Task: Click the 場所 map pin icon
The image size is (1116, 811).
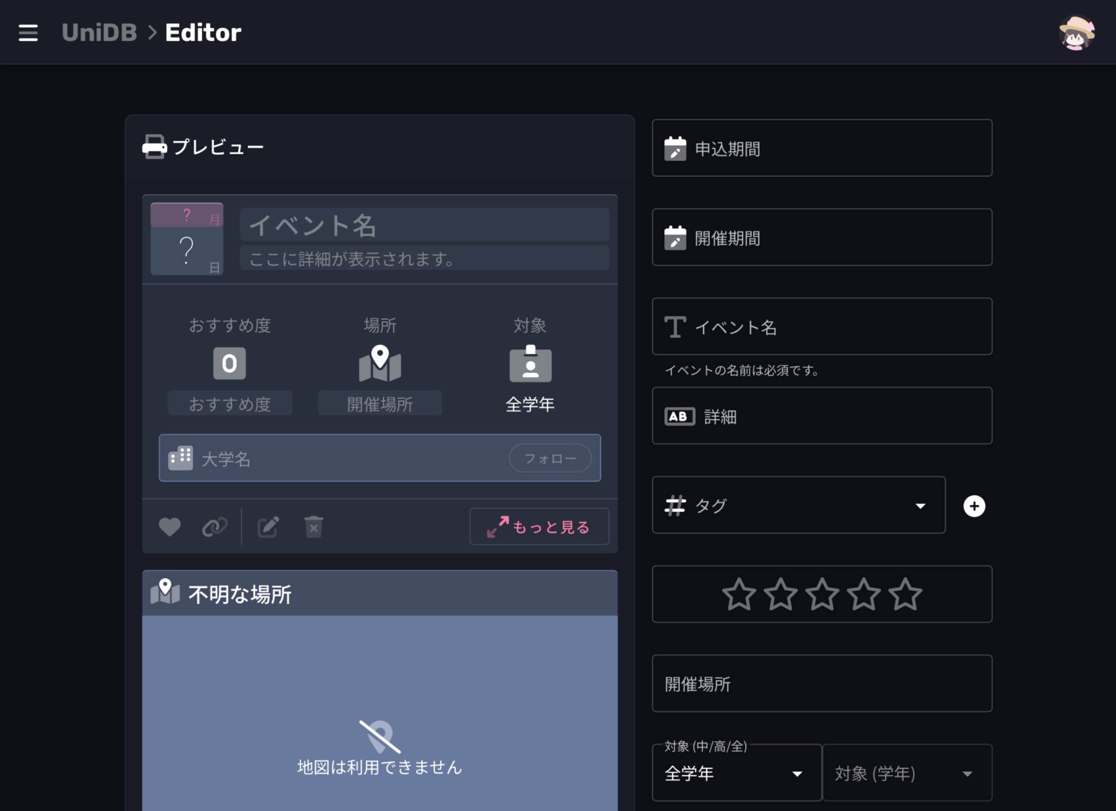Action: click(380, 363)
